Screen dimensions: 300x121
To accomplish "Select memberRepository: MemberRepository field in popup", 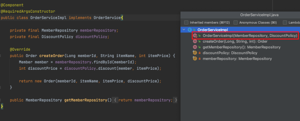I will 237,59.
